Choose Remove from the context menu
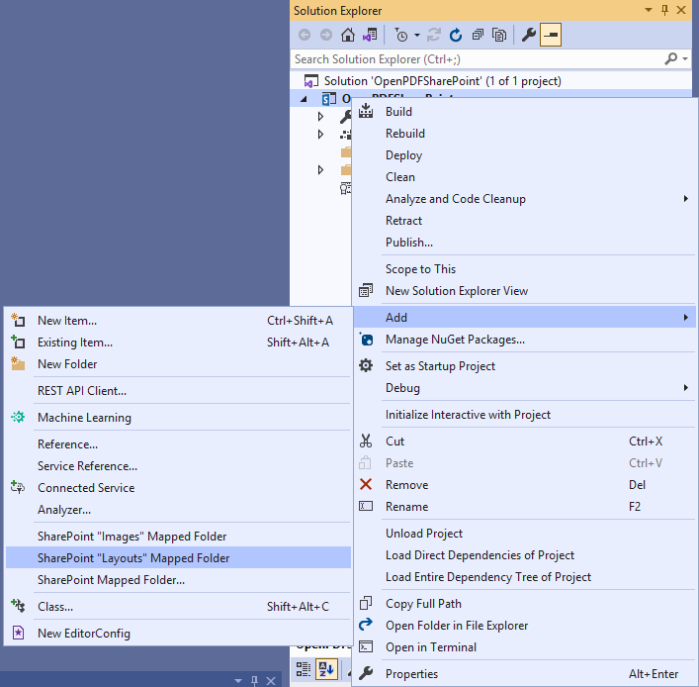Viewport: 699px width, 687px height. (524, 485)
